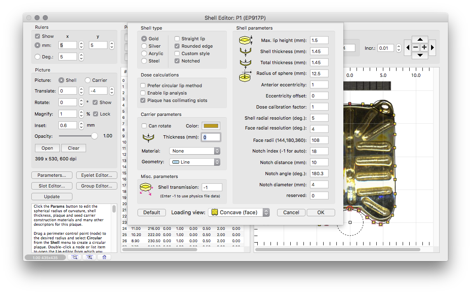
Task: Click the plus increment icon
Action: click(424, 47)
